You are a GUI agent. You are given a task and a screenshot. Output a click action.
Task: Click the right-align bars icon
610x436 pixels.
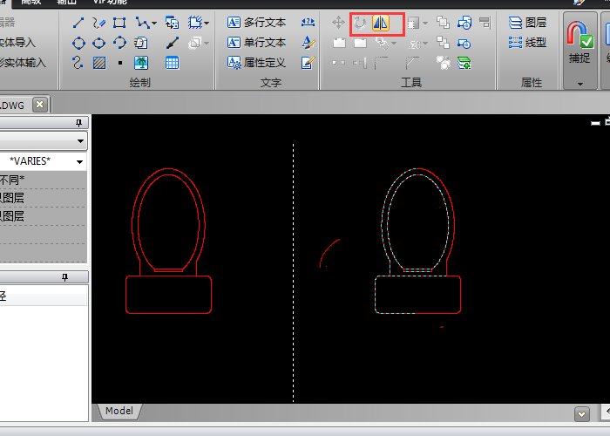(485, 22)
